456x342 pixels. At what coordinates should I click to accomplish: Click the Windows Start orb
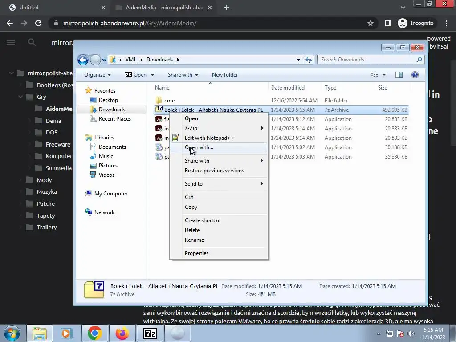click(12, 333)
